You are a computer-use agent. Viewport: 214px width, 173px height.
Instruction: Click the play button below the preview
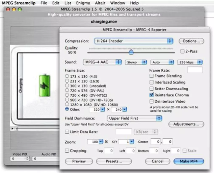point(12,129)
